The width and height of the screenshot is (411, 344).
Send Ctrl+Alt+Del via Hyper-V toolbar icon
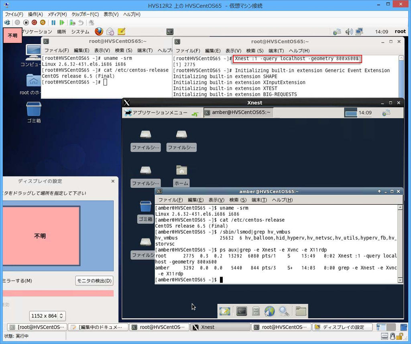7,23
